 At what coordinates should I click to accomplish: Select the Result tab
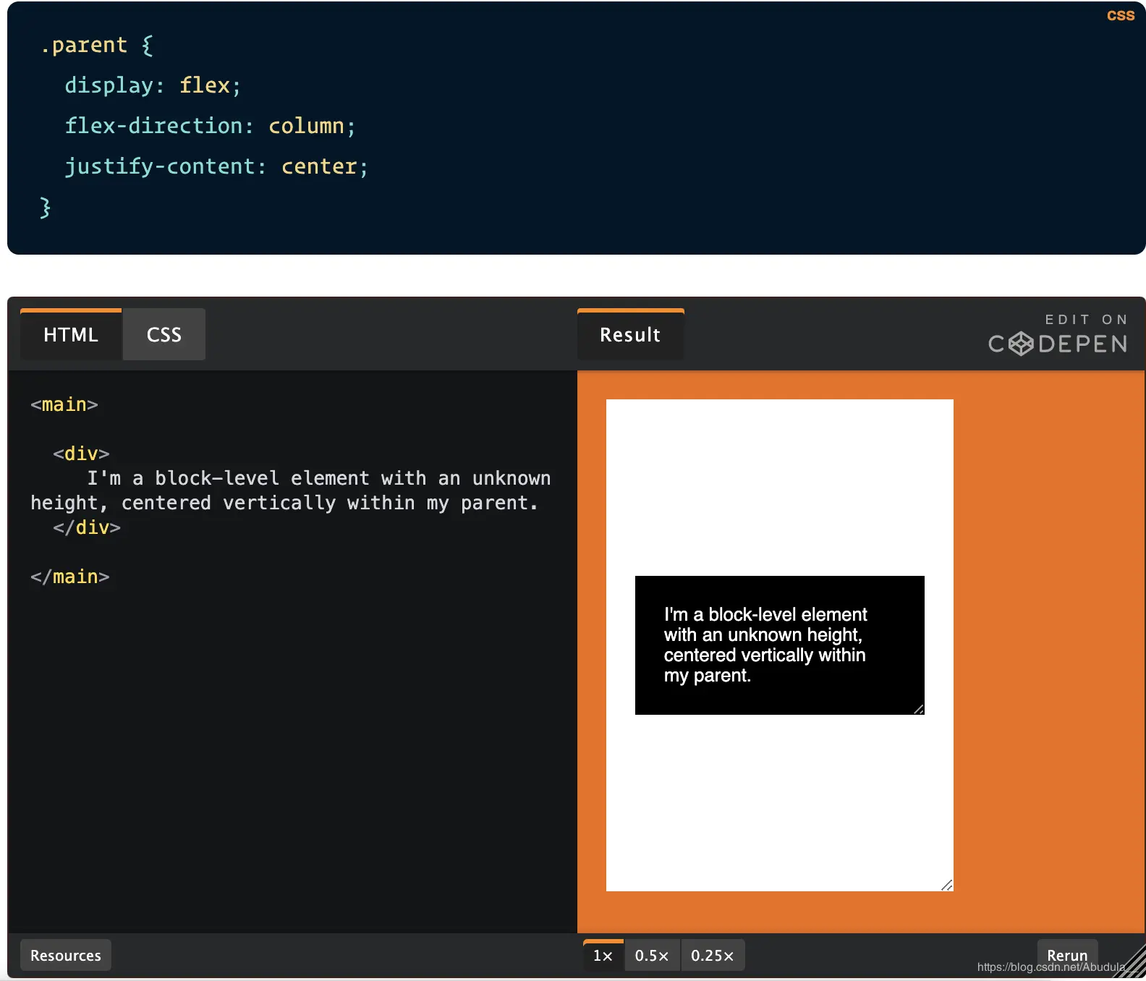coord(630,334)
